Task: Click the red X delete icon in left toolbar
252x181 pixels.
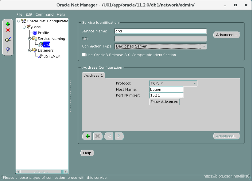Action: click(x=8, y=30)
